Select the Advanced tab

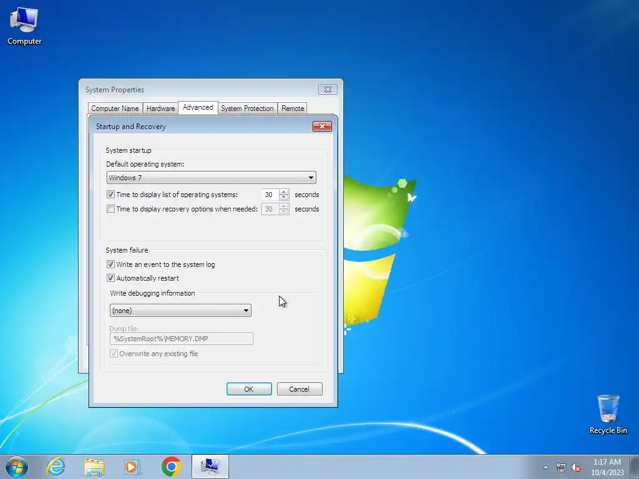point(198,107)
